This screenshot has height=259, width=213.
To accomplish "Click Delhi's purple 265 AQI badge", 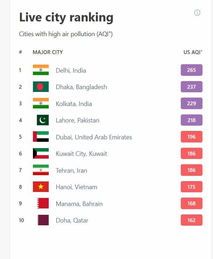I will (x=191, y=70).
